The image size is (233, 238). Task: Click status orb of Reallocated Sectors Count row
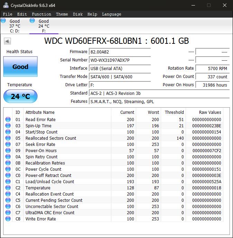[8, 138]
